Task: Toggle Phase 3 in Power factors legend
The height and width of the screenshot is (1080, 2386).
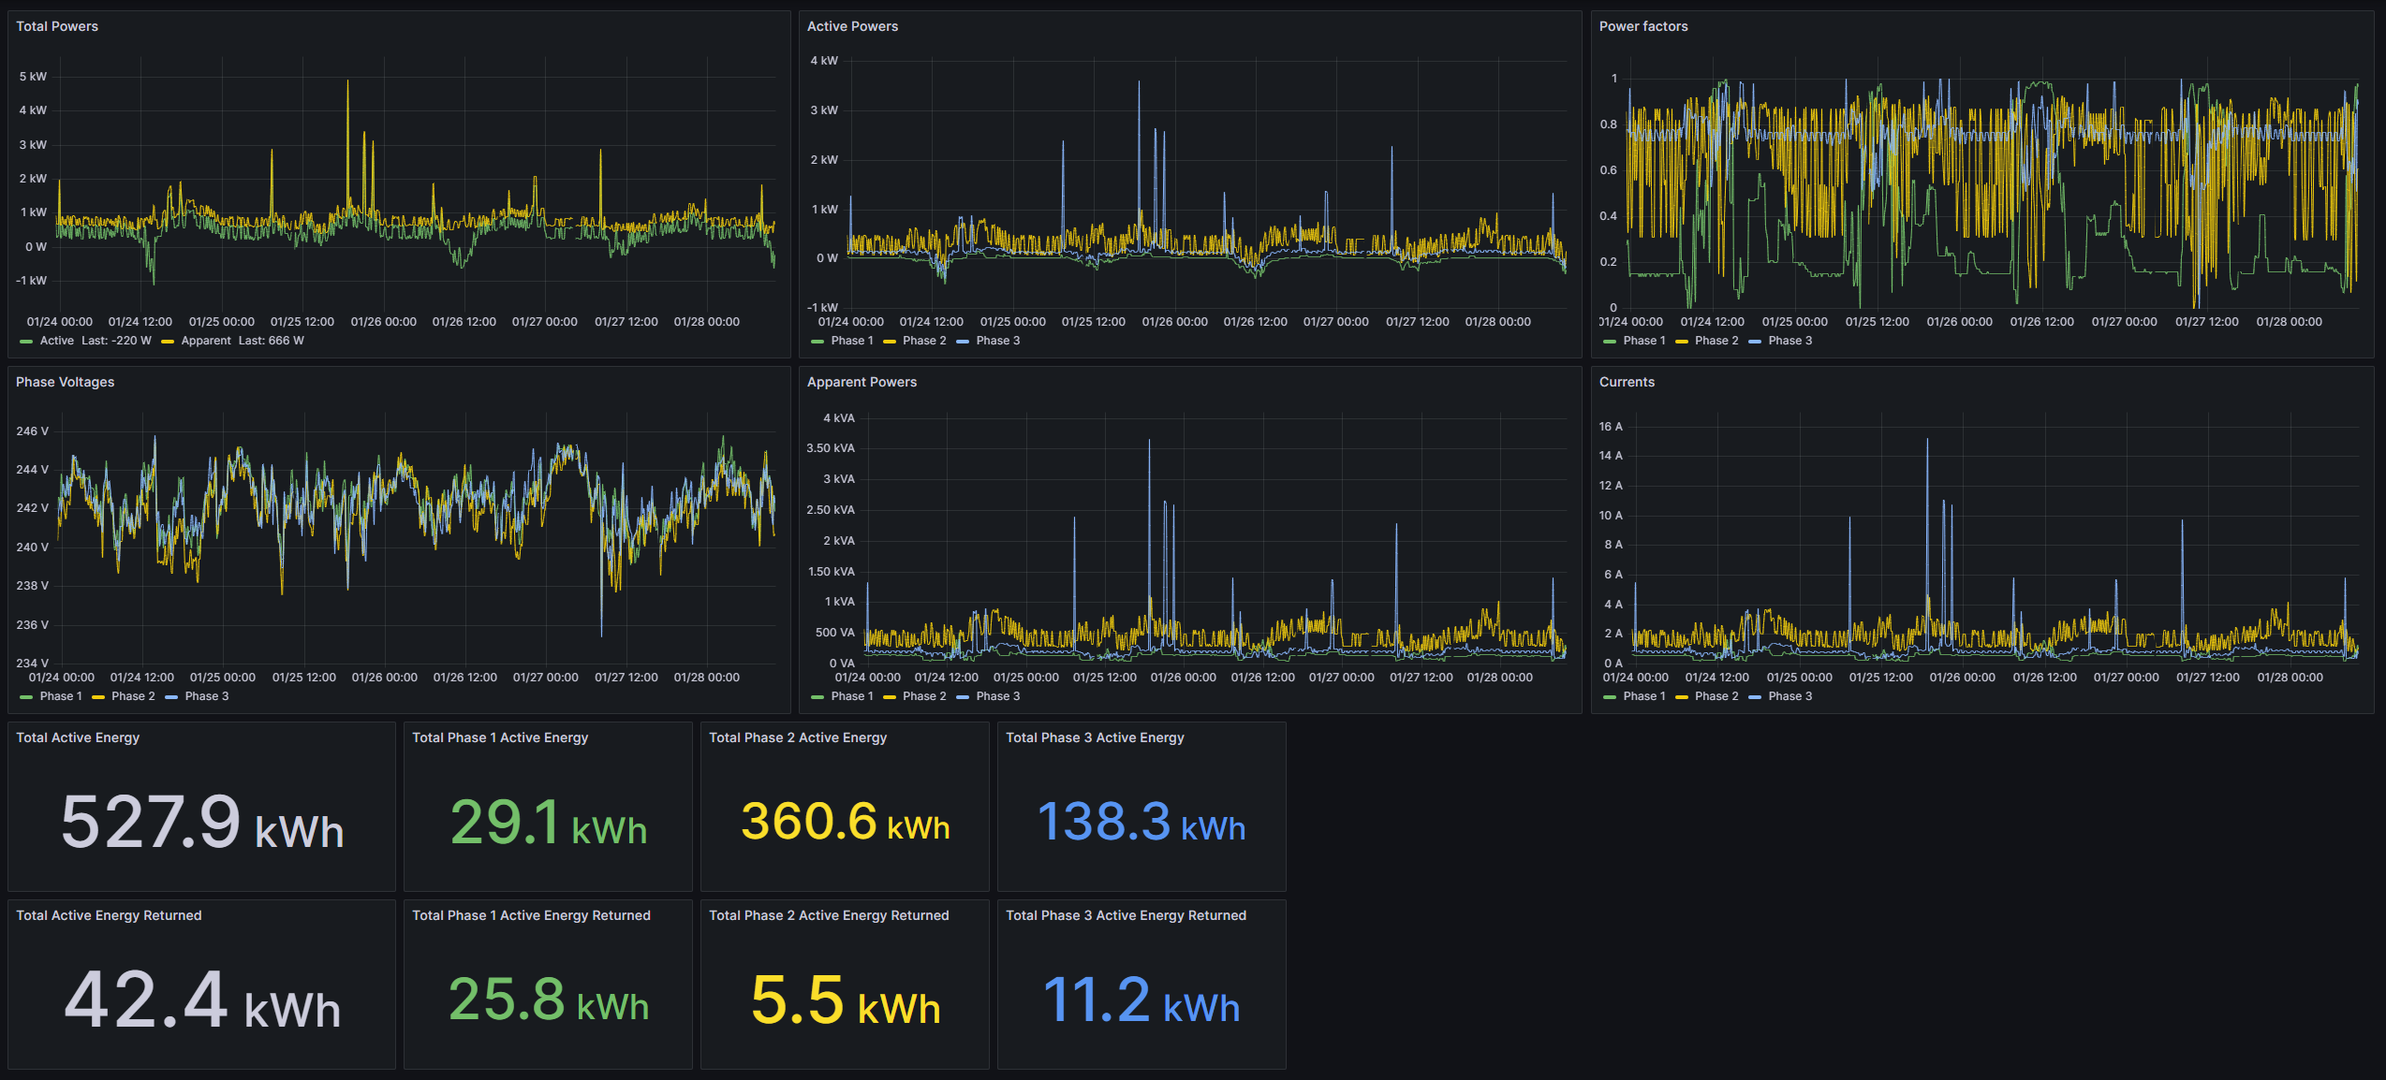Action: click(x=1789, y=341)
